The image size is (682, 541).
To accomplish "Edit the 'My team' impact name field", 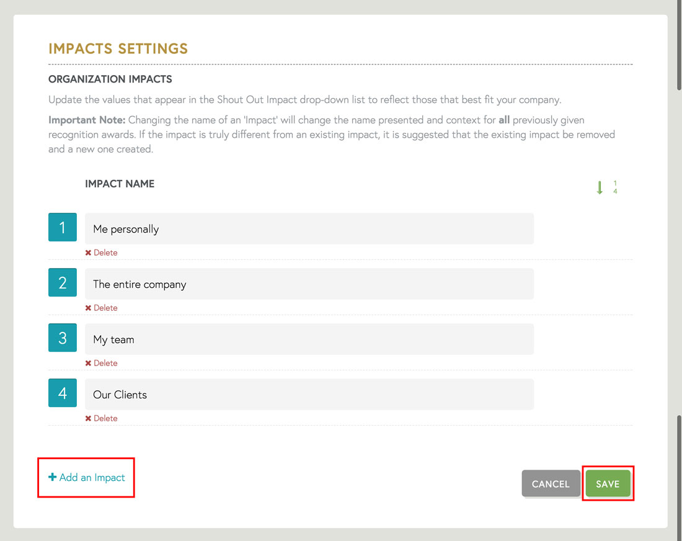I will pos(309,339).
